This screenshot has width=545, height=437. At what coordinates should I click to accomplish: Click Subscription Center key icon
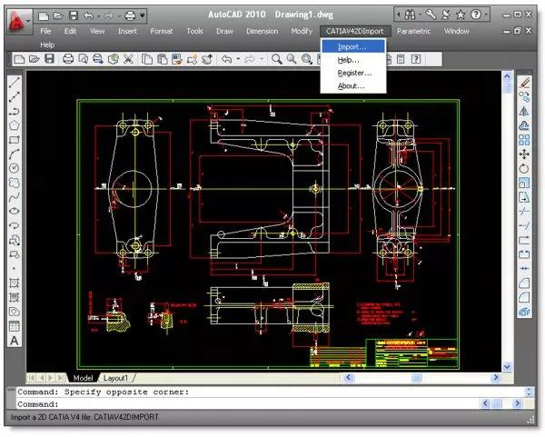point(431,15)
